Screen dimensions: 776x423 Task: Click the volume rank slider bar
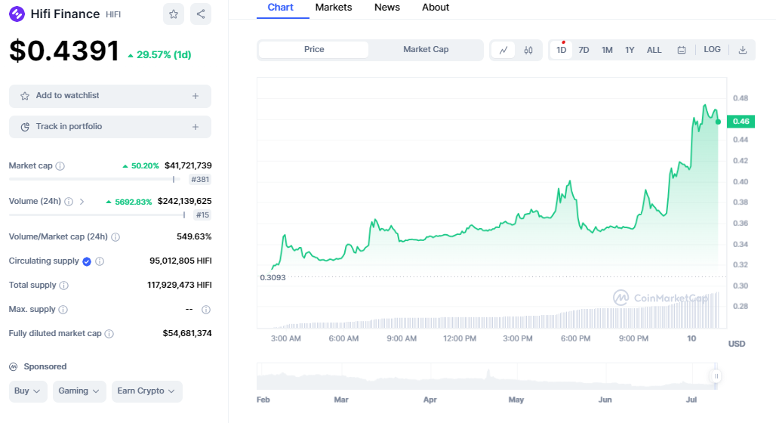[98, 215]
